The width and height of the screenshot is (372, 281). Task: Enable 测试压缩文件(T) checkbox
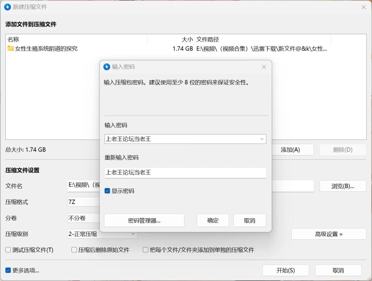[8, 250]
